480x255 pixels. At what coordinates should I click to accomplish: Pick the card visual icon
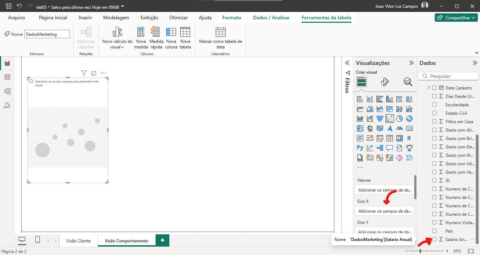pyautogui.click(x=409, y=128)
